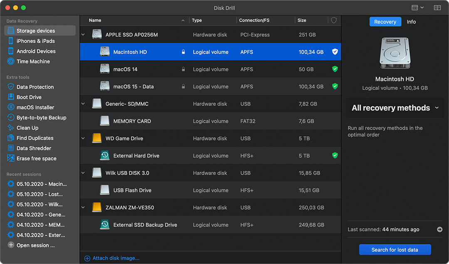Collapse Wilk USB DISK 3.0 disk
This screenshot has width=449, height=264.
[x=83, y=173]
